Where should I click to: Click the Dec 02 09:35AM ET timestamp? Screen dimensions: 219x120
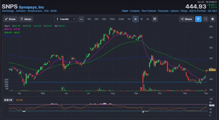point(207,2)
